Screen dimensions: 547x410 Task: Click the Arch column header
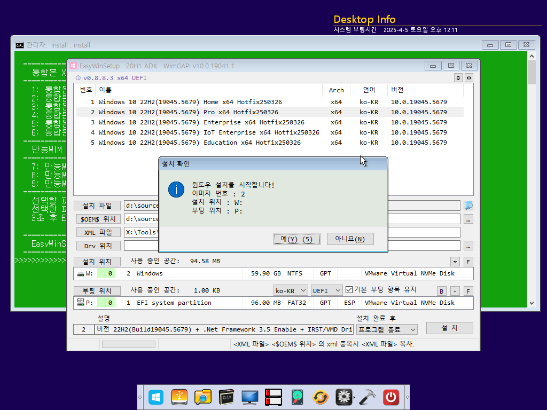337,90
